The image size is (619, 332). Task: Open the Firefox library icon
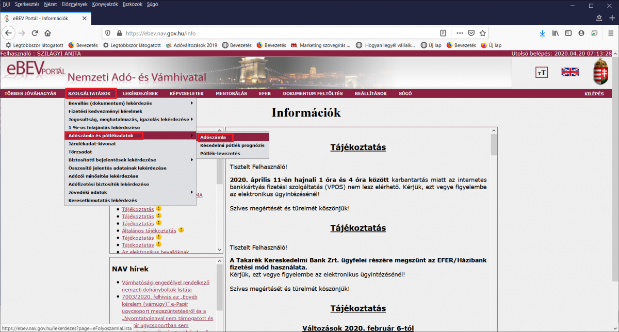pos(556,32)
